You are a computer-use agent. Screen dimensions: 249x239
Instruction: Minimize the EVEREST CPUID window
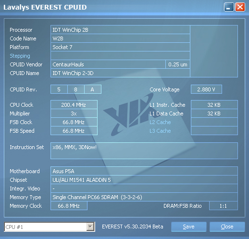(229, 7)
